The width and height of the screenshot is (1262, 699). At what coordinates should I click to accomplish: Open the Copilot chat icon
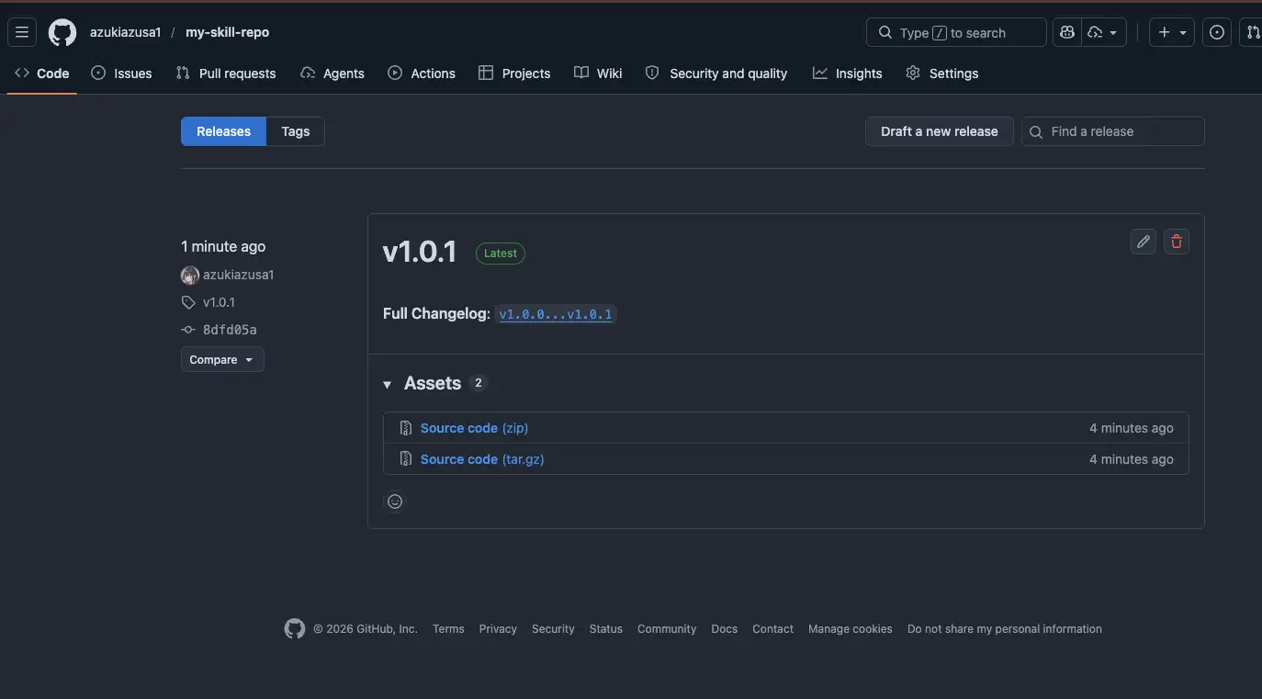point(1066,32)
